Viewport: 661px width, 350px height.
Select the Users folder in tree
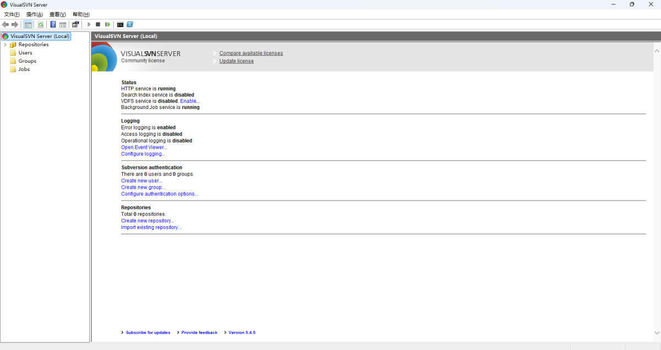tap(25, 53)
